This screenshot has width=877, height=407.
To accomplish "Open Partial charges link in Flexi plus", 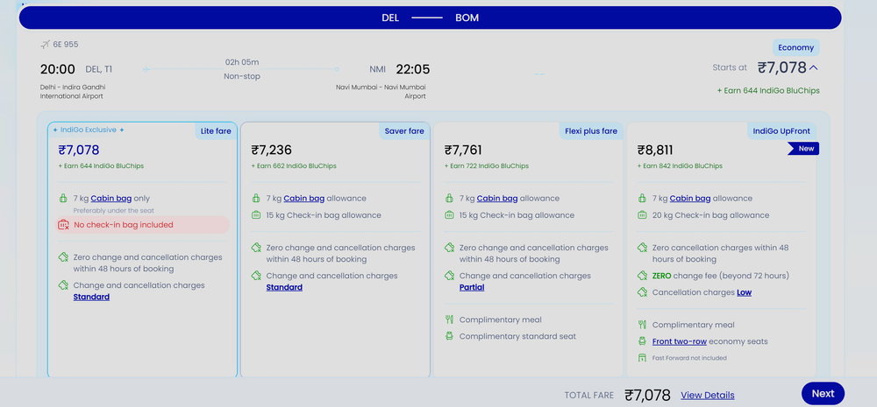I will click(x=472, y=287).
